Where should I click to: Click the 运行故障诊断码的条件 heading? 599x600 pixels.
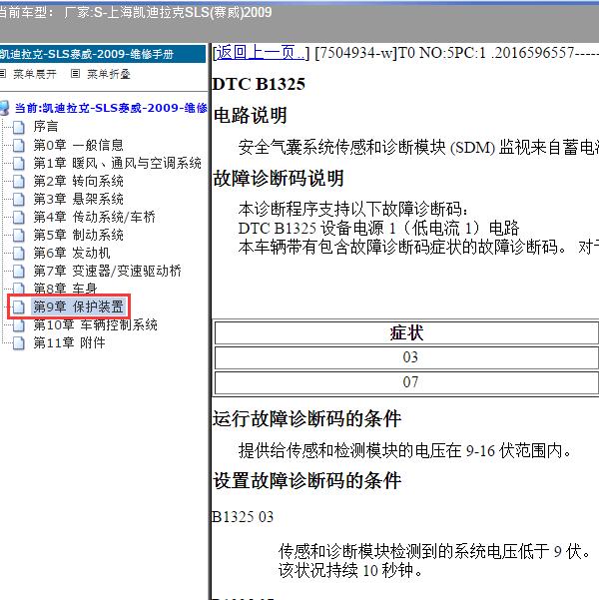pos(306,418)
